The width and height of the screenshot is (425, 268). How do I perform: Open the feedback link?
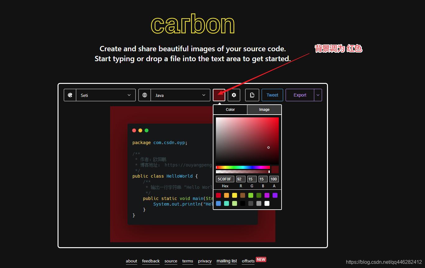[x=151, y=261]
